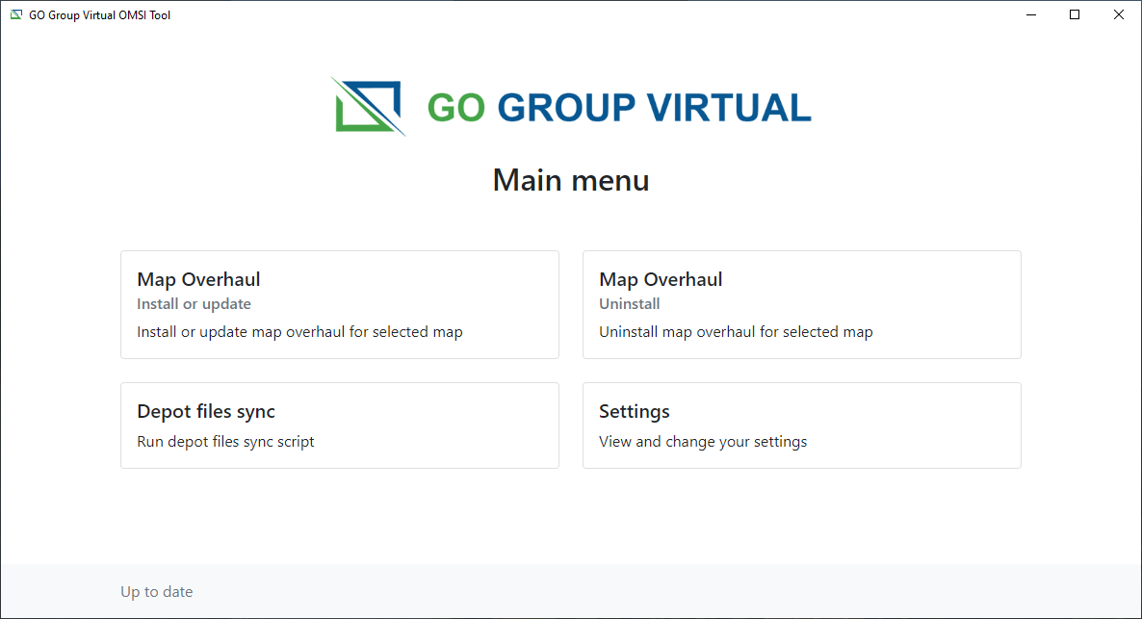Click the app icon in the title bar
The height and width of the screenshot is (619, 1142).
[15, 14]
